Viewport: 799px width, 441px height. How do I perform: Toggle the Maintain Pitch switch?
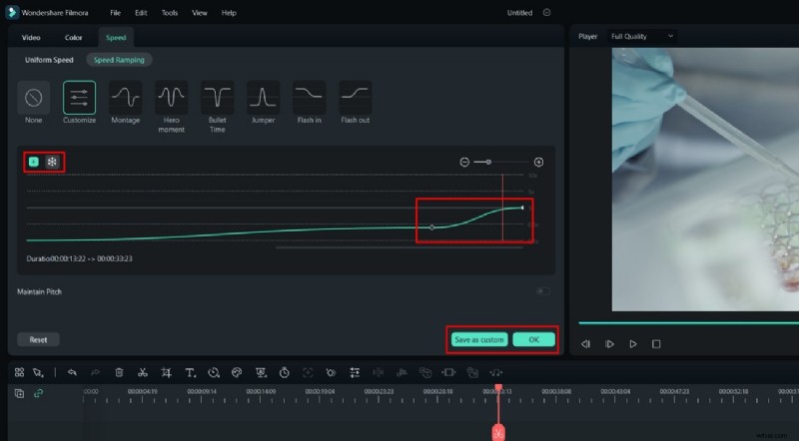(x=542, y=291)
